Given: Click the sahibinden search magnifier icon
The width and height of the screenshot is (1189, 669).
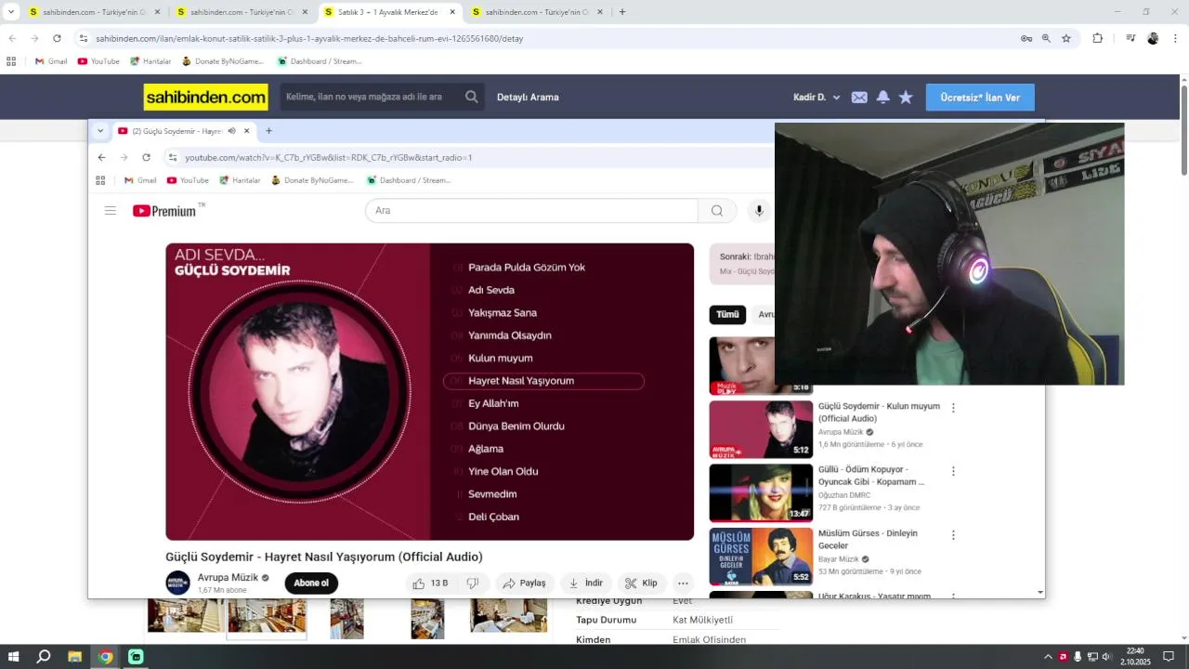Looking at the screenshot, I should [x=472, y=97].
